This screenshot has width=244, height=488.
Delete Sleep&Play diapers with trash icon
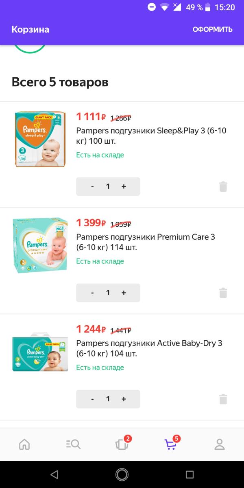[x=223, y=186]
